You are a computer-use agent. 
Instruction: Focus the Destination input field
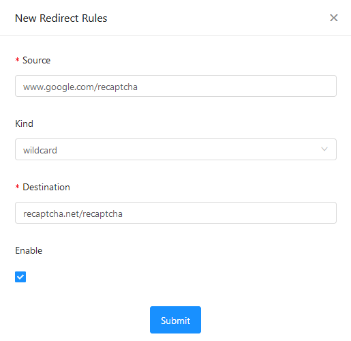176,213
